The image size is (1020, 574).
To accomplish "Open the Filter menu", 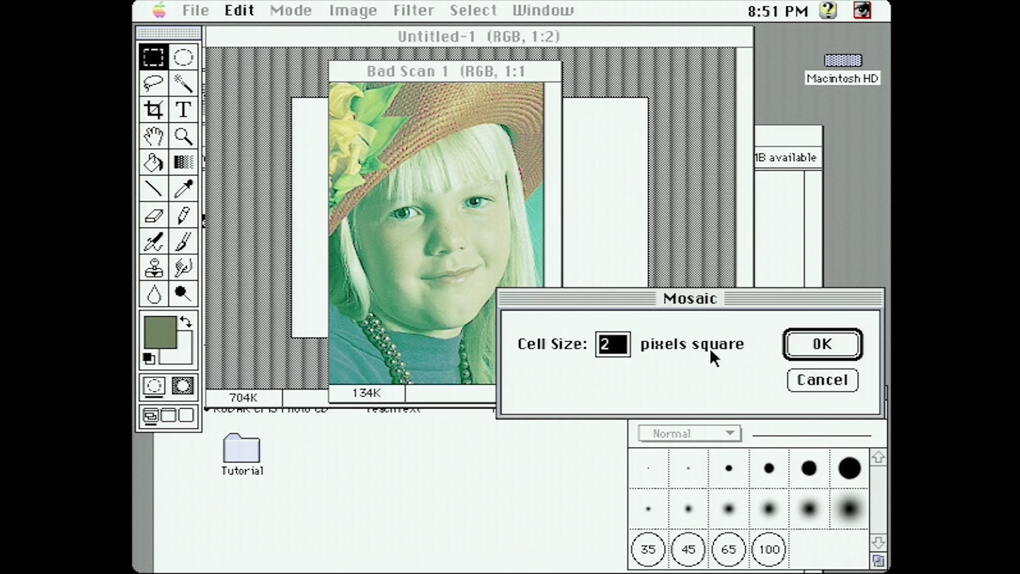I will tap(413, 11).
